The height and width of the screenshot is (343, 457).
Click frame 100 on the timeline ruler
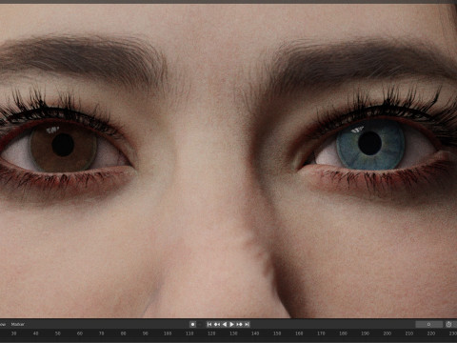pyautogui.click(x=168, y=333)
